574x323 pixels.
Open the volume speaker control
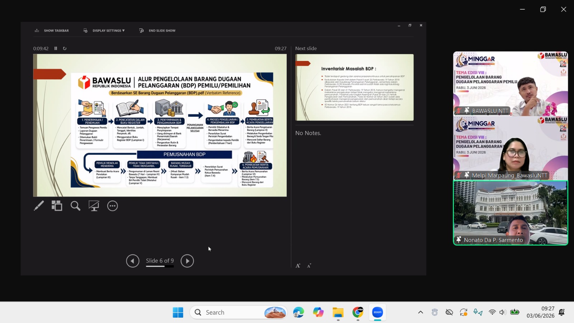point(502,313)
